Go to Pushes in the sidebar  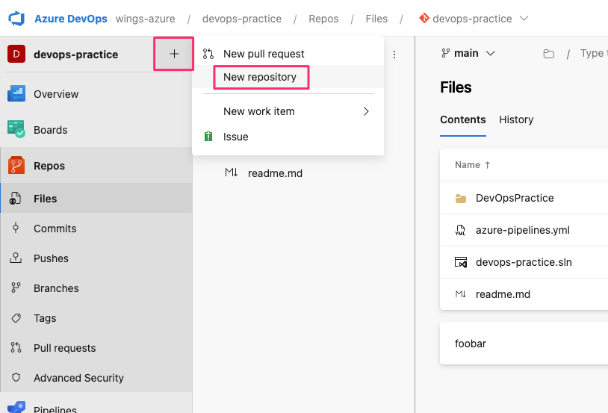coord(51,258)
